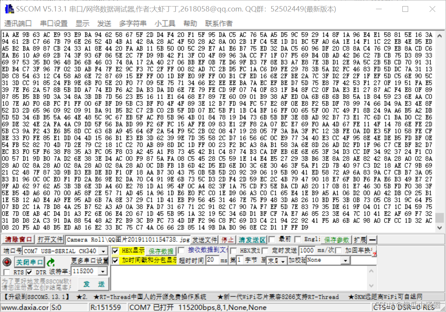This screenshot has width=446, height=312.
Task: Click the 升级到SSCOM5.13.1 upgrade notice
Action: point(36,297)
